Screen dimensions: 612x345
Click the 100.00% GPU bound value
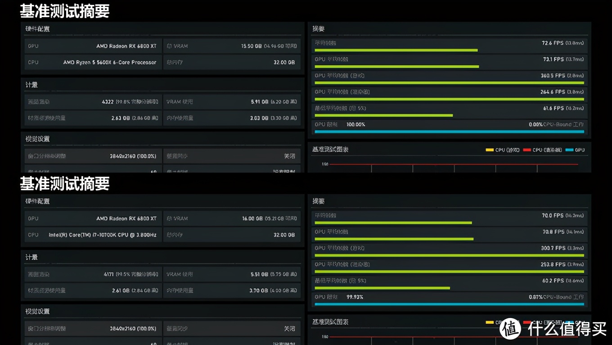click(x=355, y=124)
